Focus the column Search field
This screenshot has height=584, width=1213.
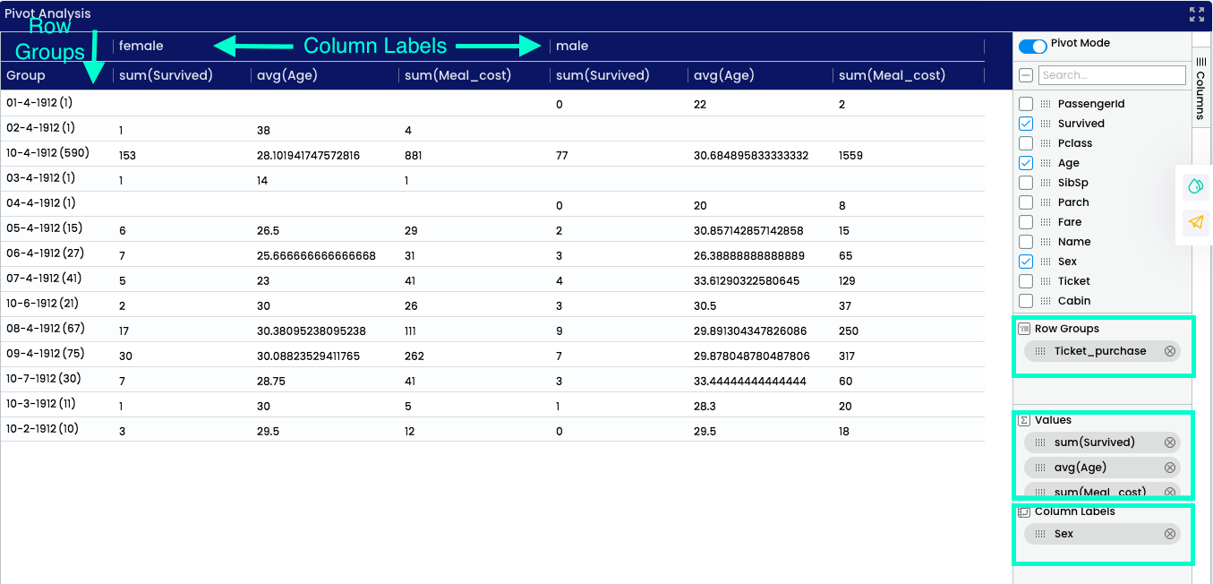1112,75
